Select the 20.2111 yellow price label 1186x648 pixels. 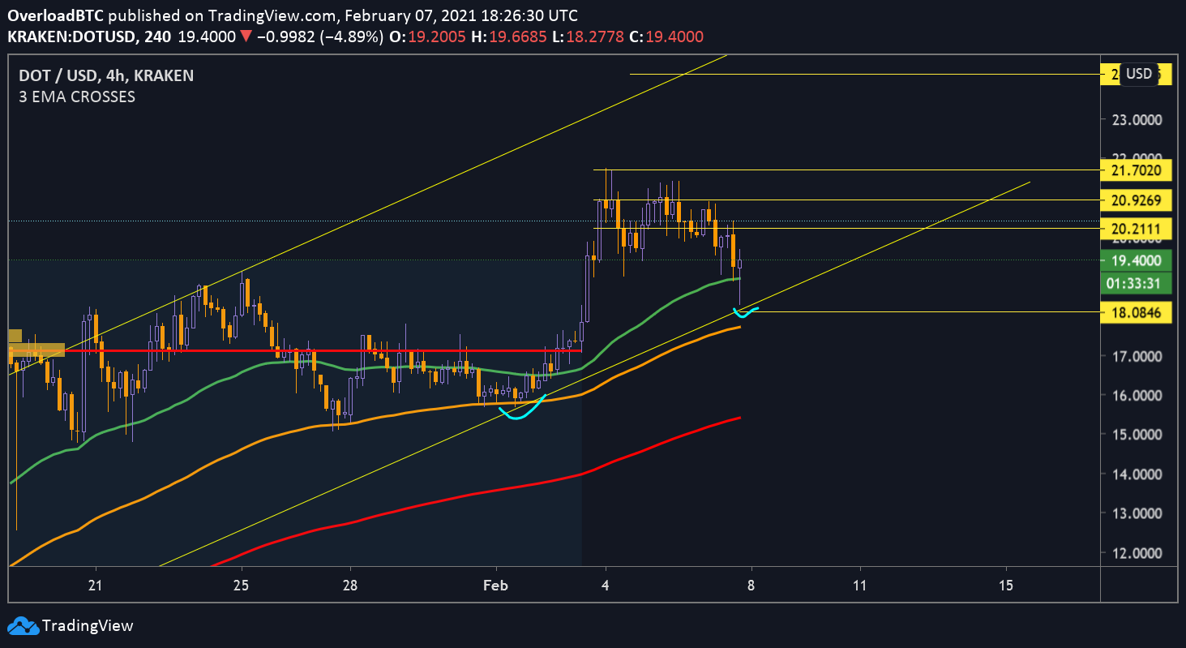(1137, 230)
